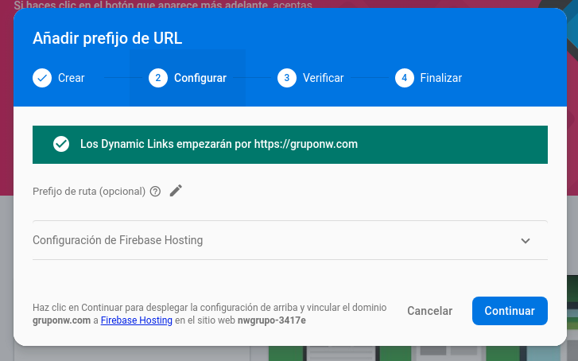Select step 4 circle for Finalizar
Image resolution: width=578 pixels, height=361 pixels.
pos(405,78)
